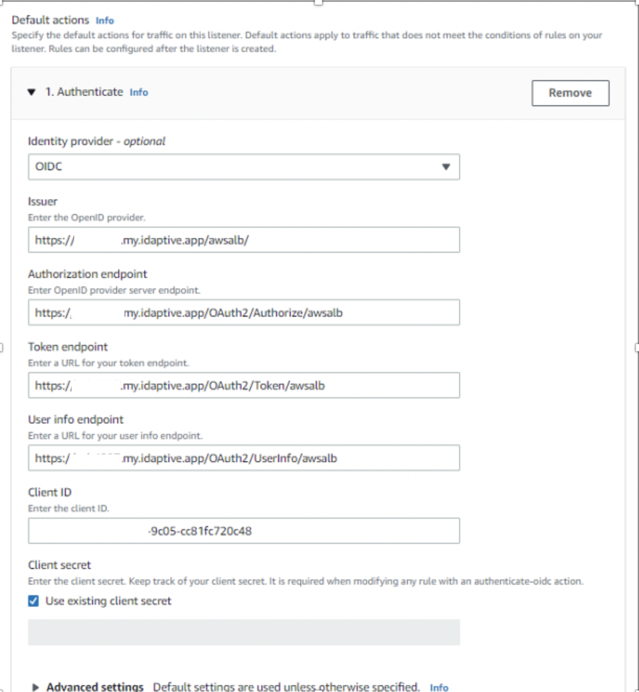Image resolution: width=639 pixels, height=692 pixels.
Task: Click the dropdown arrow on Identity provider
Action: (446, 167)
